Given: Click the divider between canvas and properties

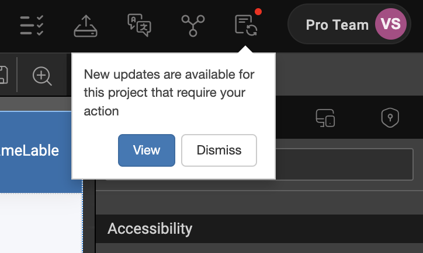Looking at the screenshot, I should [89, 222].
